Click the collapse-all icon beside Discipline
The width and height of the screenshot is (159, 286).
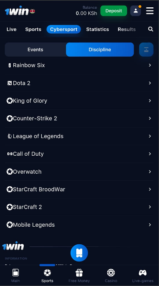pos(146,49)
